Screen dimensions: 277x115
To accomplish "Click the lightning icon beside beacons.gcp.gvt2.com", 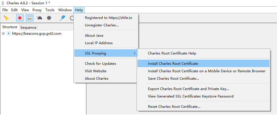I will coord(9,34).
